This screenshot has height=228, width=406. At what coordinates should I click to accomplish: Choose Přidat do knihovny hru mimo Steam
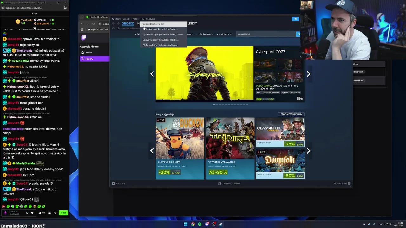163,45
